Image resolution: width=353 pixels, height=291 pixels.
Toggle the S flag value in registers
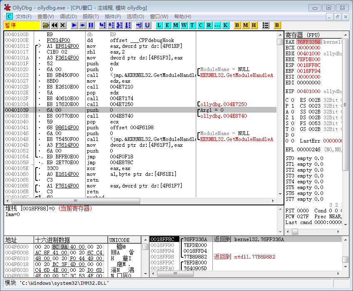tap(293, 123)
